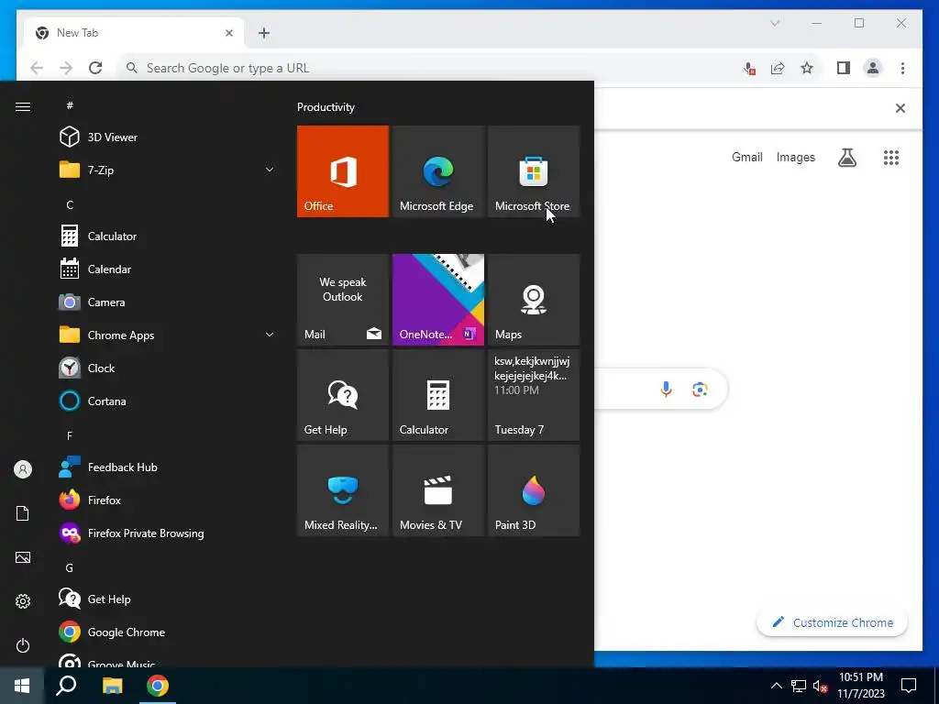Screen dimensions: 939x704
Task: Launch Google Chrome from the app list
Action: (168, 632)
